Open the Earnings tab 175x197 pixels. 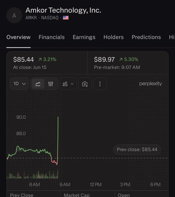click(84, 37)
